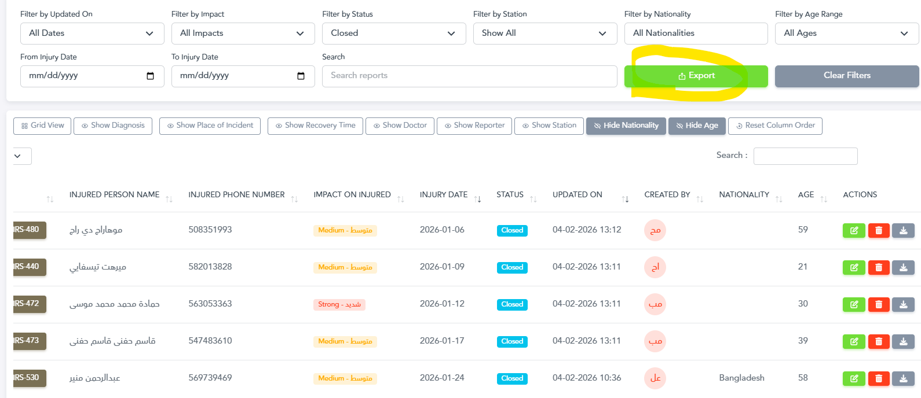This screenshot has width=921, height=398.
Task: Export the filtered reports
Action: pyautogui.click(x=696, y=76)
